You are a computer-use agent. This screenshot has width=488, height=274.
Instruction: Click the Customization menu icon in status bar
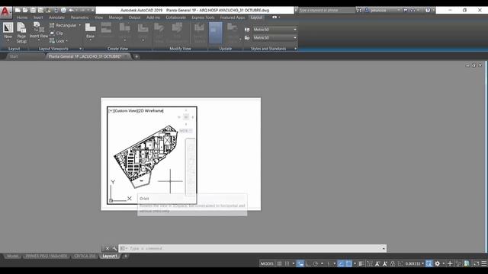[x=484, y=263]
